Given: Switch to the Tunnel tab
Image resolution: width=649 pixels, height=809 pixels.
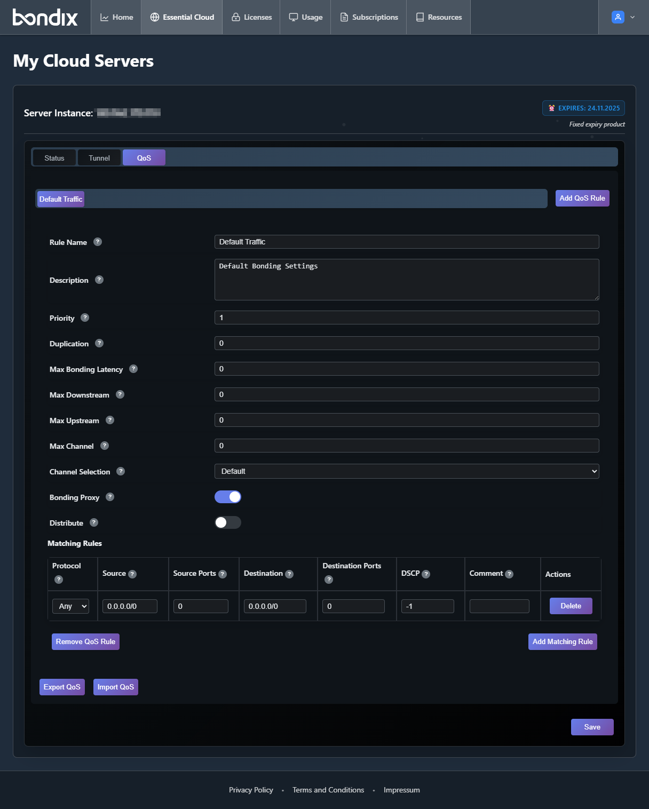Looking at the screenshot, I should (99, 158).
